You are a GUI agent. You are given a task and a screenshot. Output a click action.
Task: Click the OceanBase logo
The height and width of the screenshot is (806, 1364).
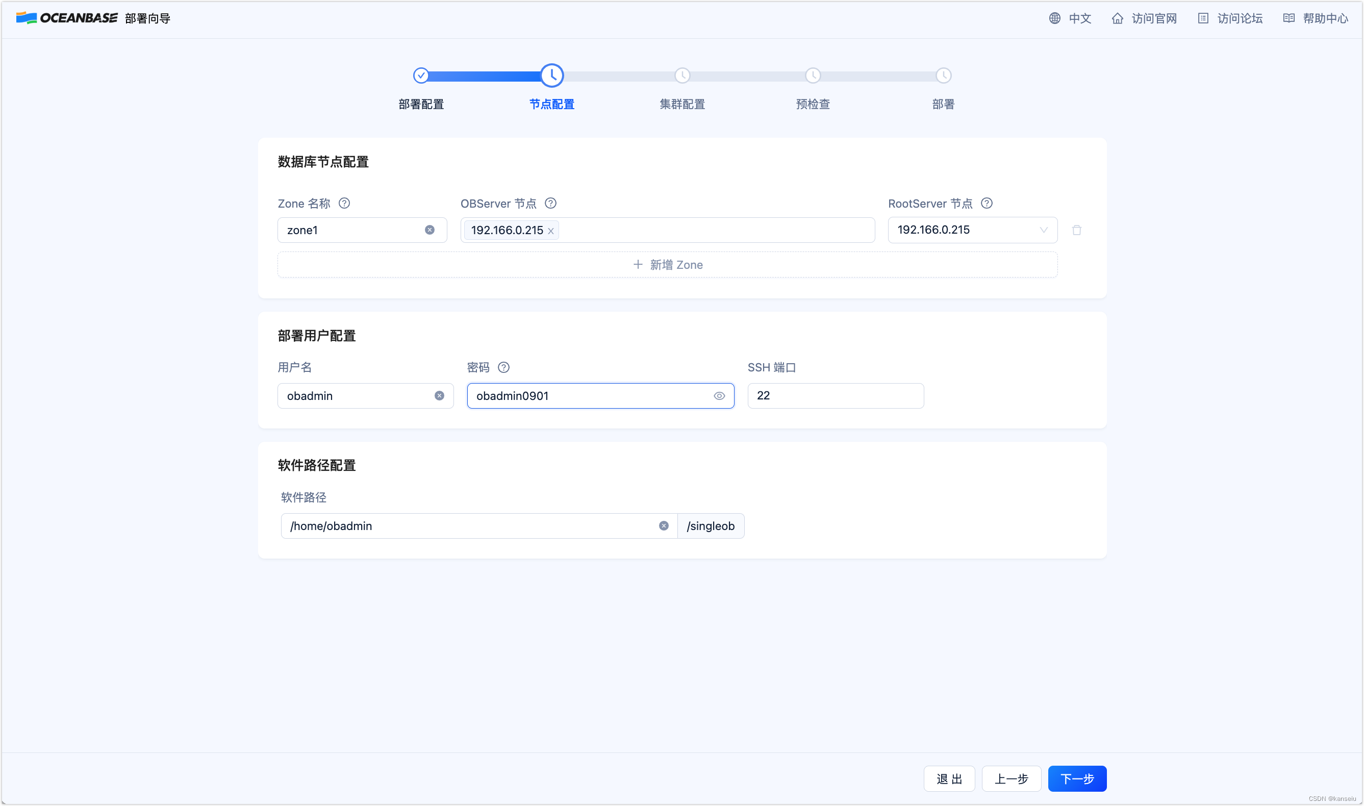(66, 18)
